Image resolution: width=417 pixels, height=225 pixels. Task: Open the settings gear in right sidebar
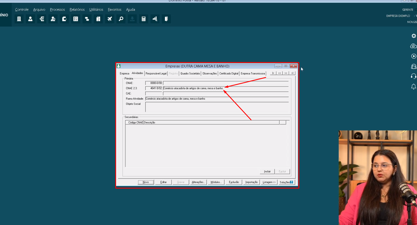(414, 36)
